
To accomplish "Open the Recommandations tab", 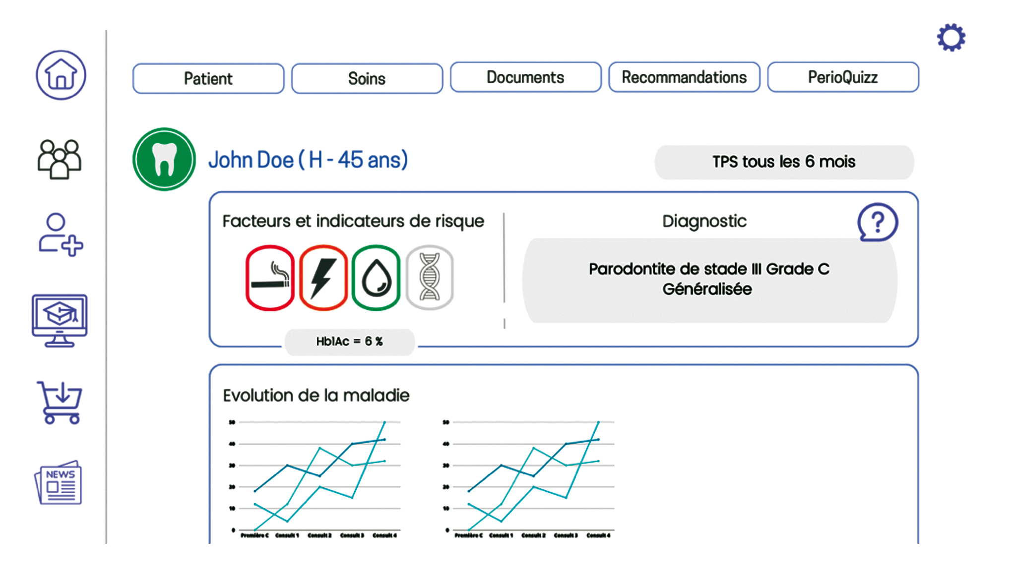I will tap(684, 77).
